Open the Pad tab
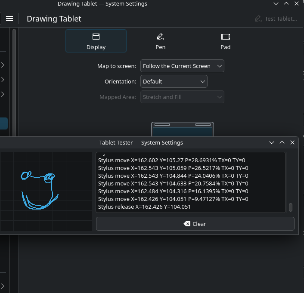Image resolution: width=304 pixels, height=293 pixels. [x=226, y=41]
